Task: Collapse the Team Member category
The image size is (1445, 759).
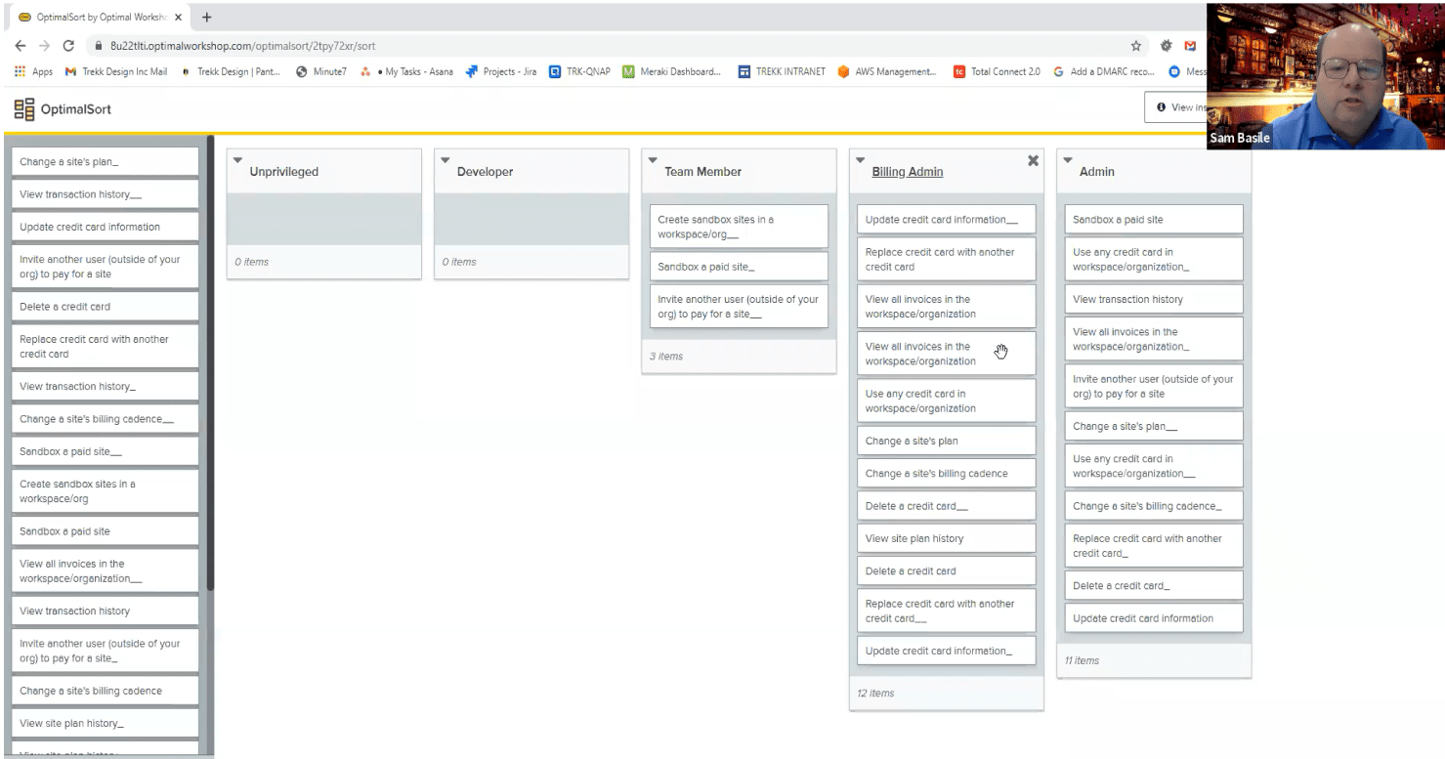Action: (x=653, y=161)
